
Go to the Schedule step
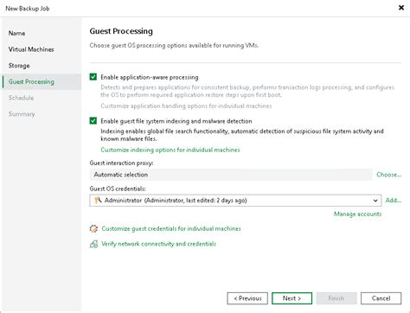(21, 98)
